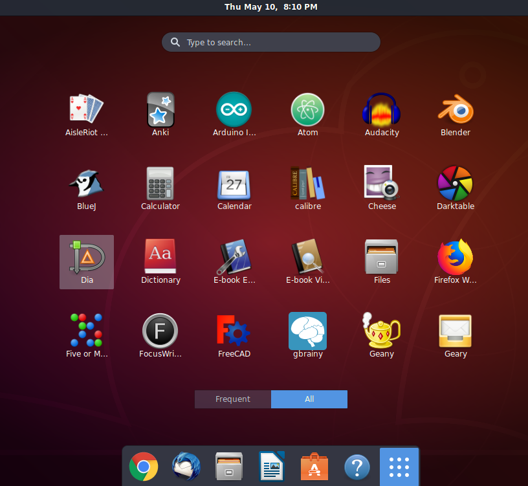This screenshot has height=486, width=528.
Task: Click the Type to search field
Action: 272,43
